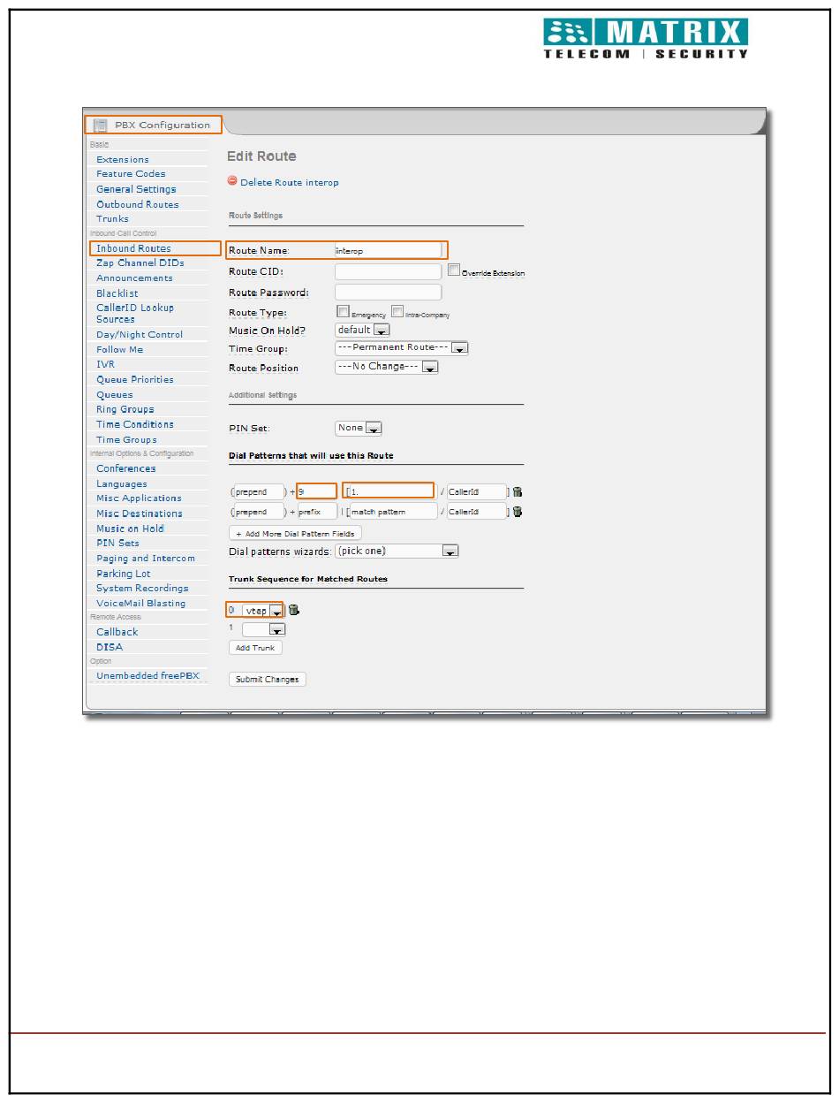Go to Day/Night Control
The image size is (839, 1103).
(140, 335)
